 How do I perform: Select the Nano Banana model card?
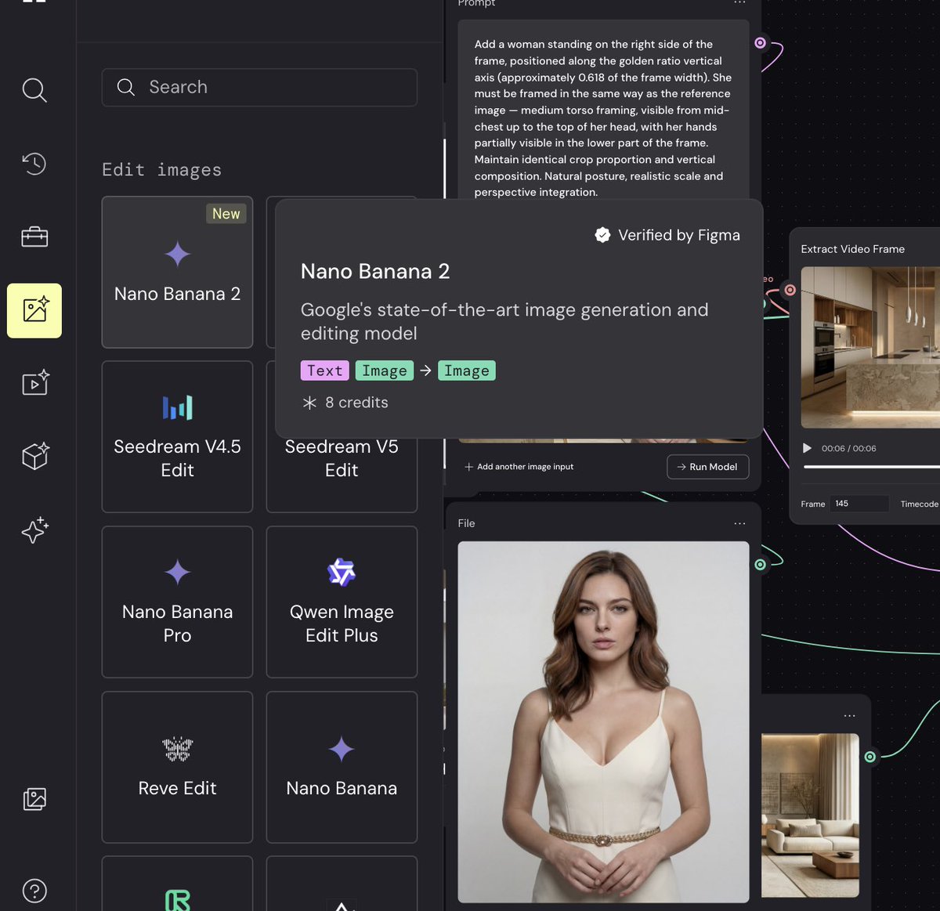[x=342, y=767]
